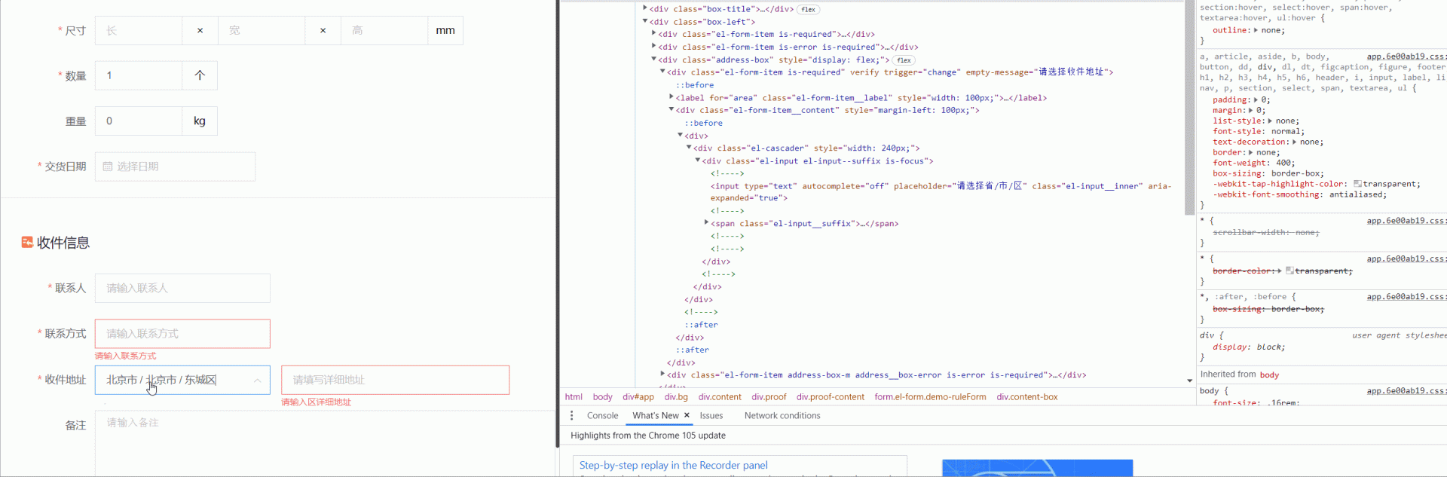
Task: Switch to the Network conditions tab
Action: (782, 415)
